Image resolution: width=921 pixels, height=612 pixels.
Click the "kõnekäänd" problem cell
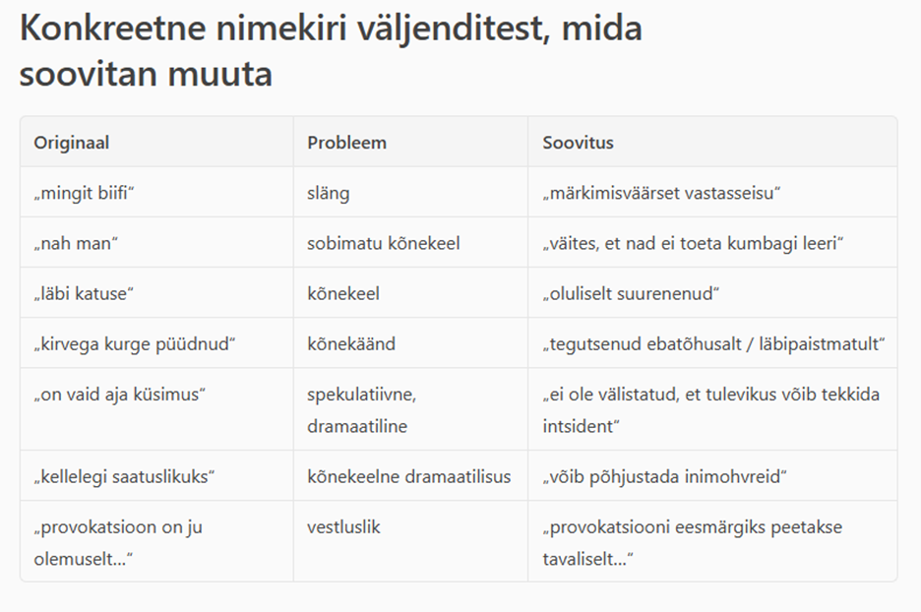(348, 343)
